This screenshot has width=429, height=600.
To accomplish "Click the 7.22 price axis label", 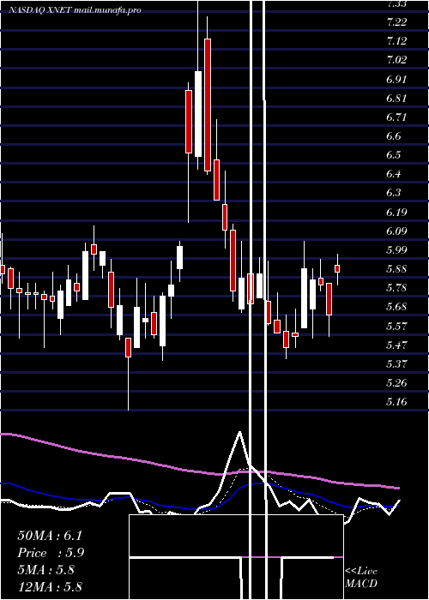I will [x=396, y=22].
